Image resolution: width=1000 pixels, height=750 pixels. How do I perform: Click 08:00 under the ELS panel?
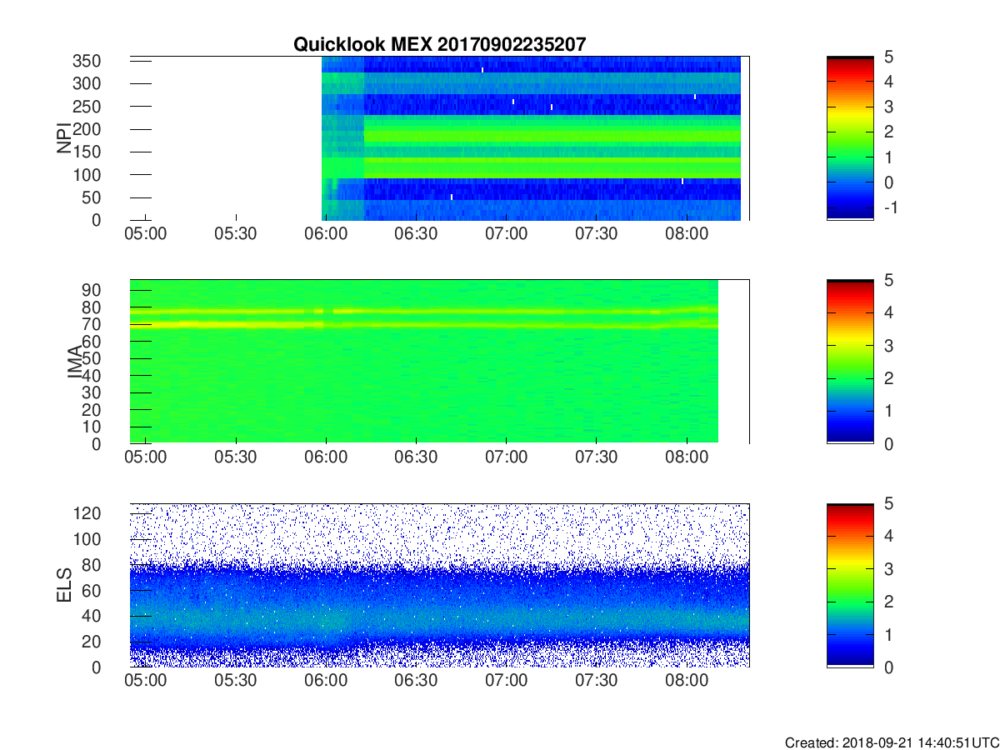pyautogui.click(x=687, y=682)
